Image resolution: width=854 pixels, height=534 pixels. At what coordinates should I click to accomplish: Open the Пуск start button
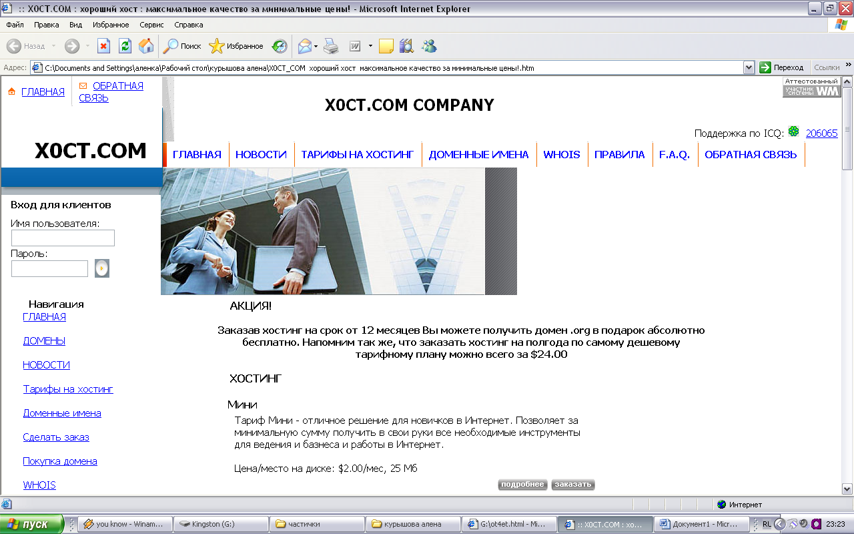pyautogui.click(x=32, y=524)
